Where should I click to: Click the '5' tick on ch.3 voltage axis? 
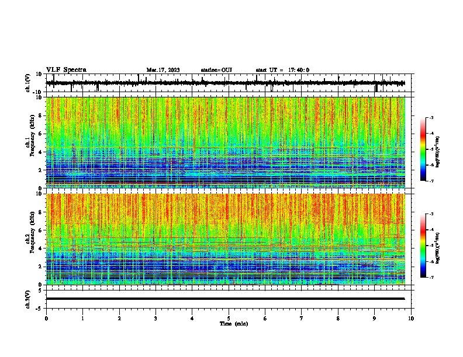click(41, 290)
